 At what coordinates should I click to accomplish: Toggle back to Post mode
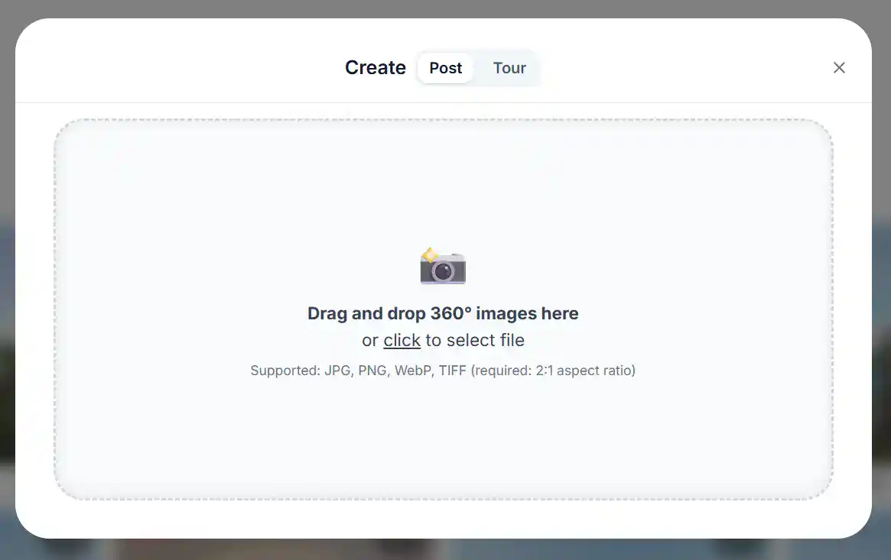(444, 67)
